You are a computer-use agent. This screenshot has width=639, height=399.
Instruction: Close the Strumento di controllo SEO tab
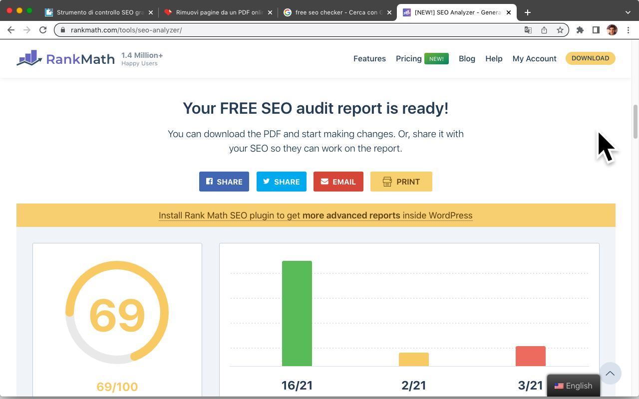click(151, 12)
